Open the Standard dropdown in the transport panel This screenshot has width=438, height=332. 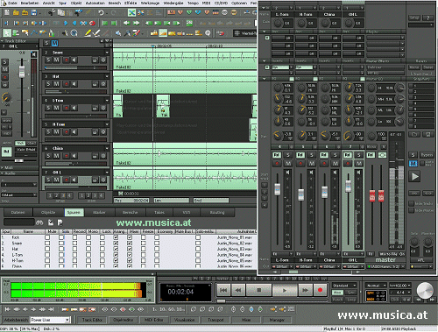pyautogui.click(x=344, y=286)
